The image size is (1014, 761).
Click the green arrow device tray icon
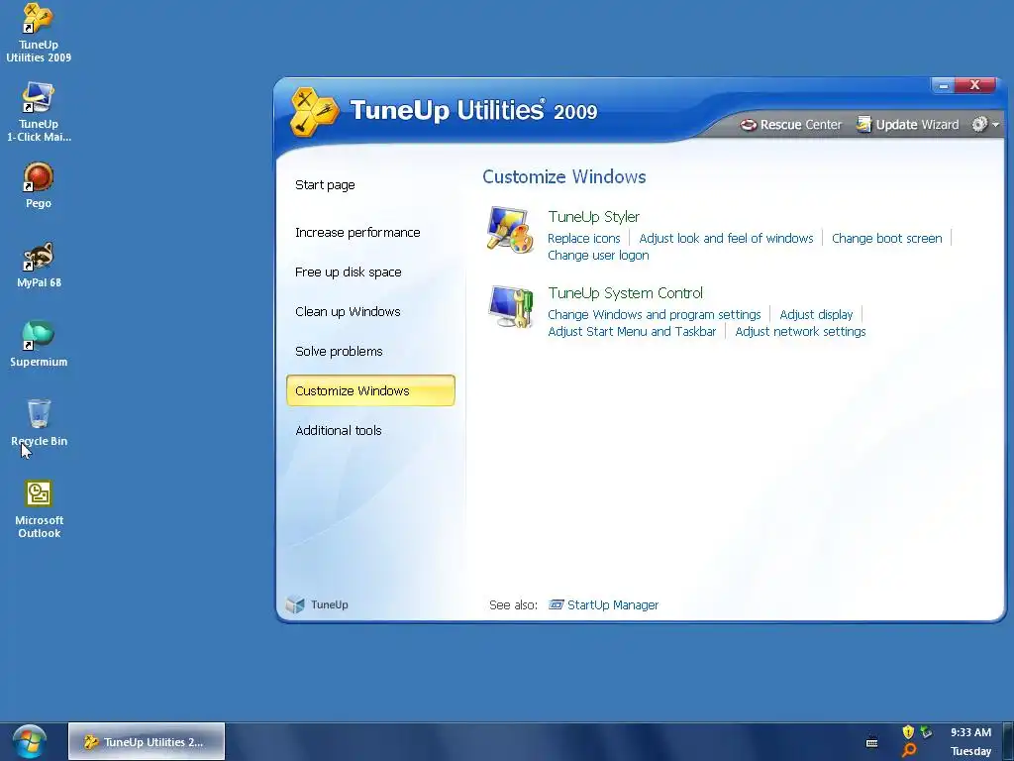click(x=926, y=732)
